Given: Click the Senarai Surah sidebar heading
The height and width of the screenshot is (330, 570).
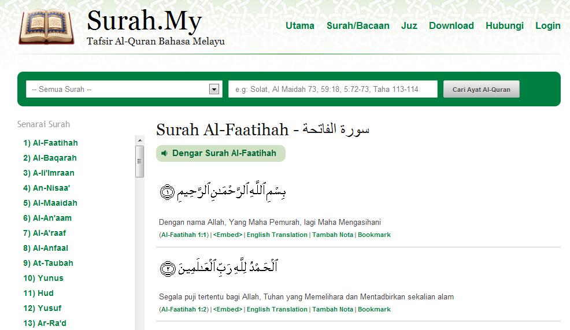Looking at the screenshot, I should click(x=43, y=124).
